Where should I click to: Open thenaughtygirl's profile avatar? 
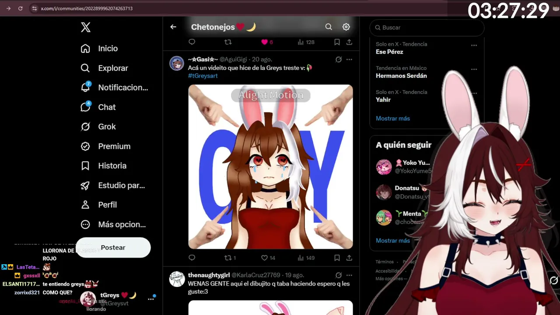pos(177,279)
